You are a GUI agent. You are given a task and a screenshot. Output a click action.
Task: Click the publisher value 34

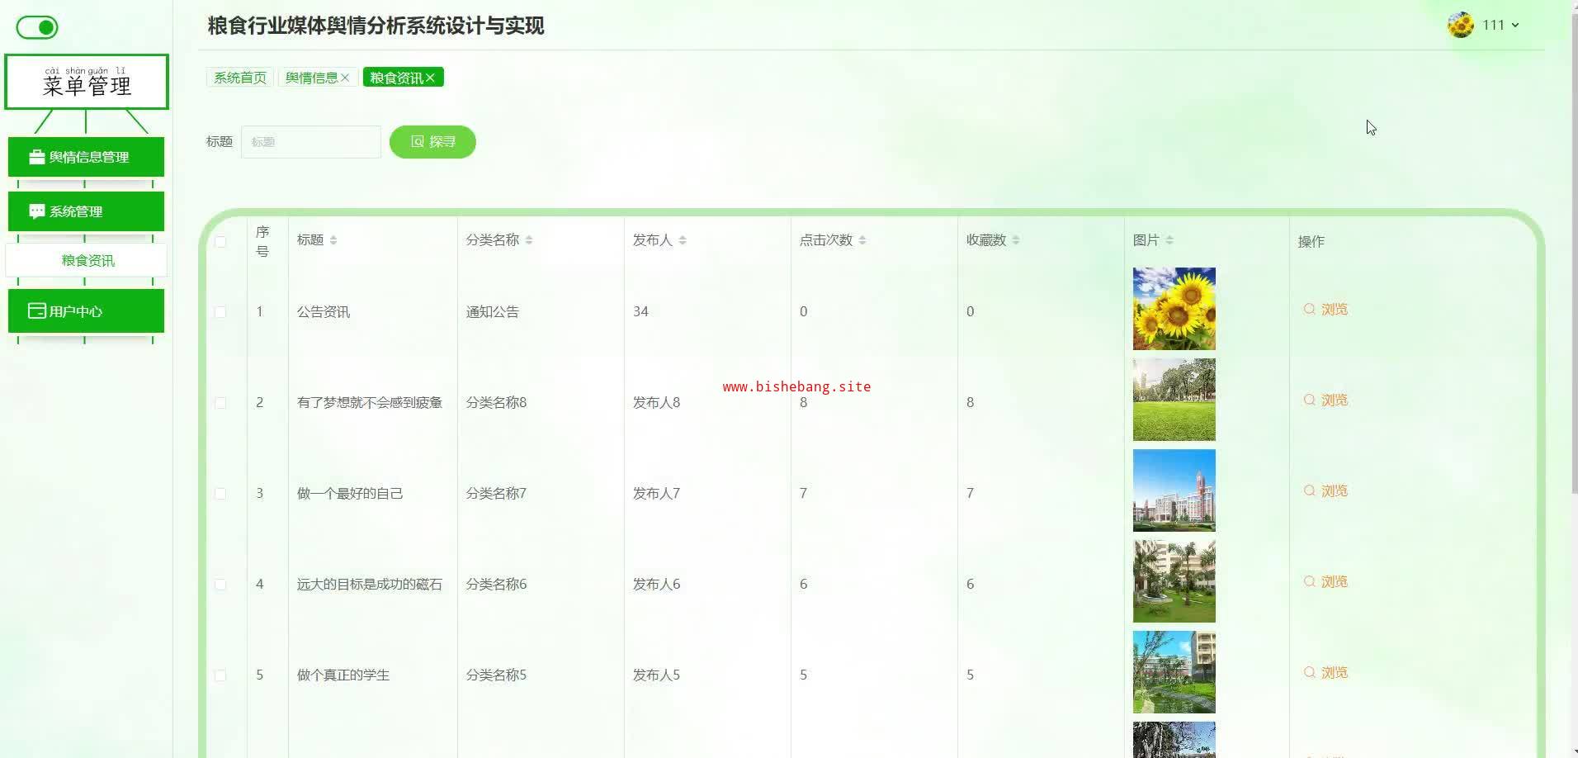click(640, 312)
